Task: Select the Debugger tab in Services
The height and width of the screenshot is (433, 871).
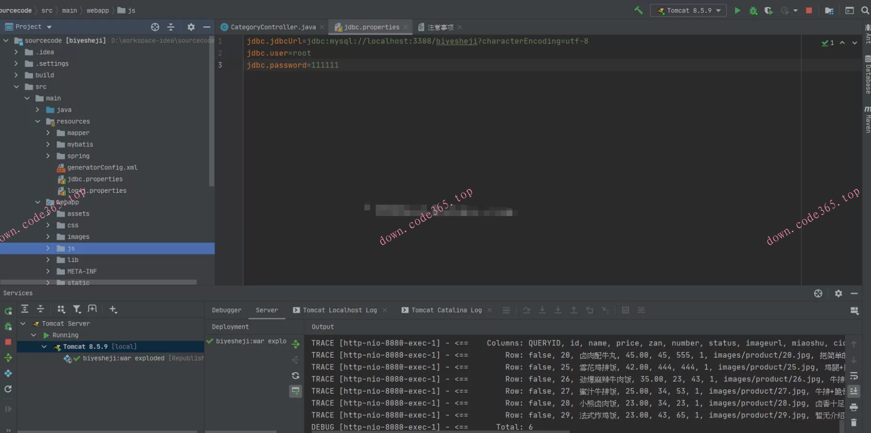Action: pyautogui.click(x=226, y=310)
